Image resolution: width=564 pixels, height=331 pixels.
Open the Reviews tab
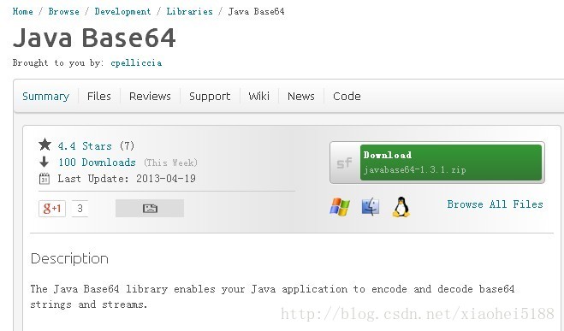(x=150, y=97)
